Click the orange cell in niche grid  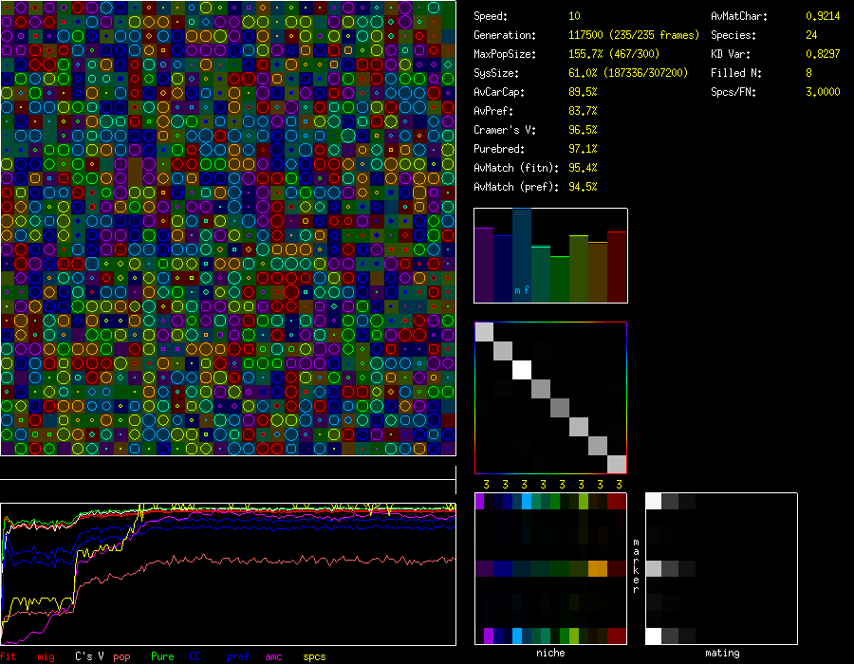click(597, 568)
